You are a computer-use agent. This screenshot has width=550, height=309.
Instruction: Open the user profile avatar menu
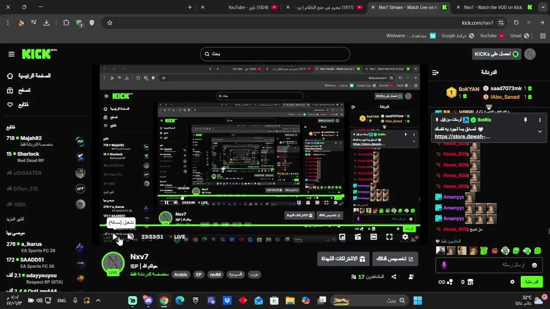pos(530,54)
